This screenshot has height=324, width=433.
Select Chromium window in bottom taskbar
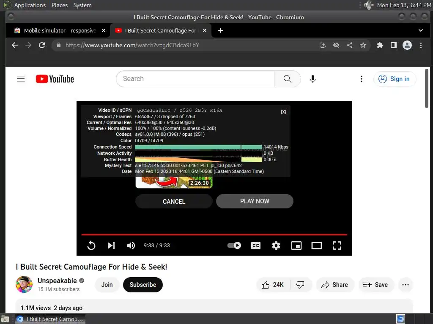pyautogui.click(x=50, y=319)
